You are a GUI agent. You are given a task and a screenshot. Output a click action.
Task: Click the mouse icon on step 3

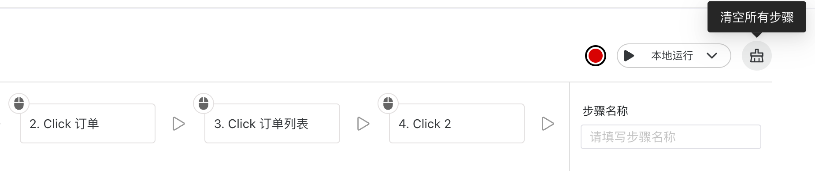coord(204,103)
